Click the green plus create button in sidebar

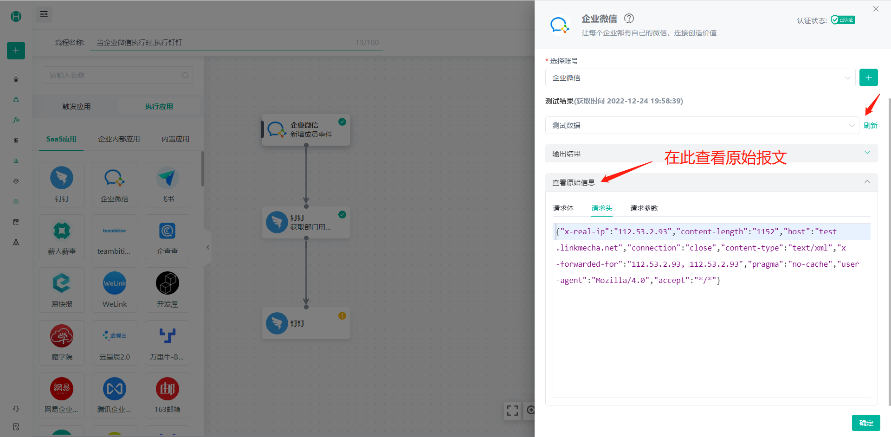pos(16,50)
